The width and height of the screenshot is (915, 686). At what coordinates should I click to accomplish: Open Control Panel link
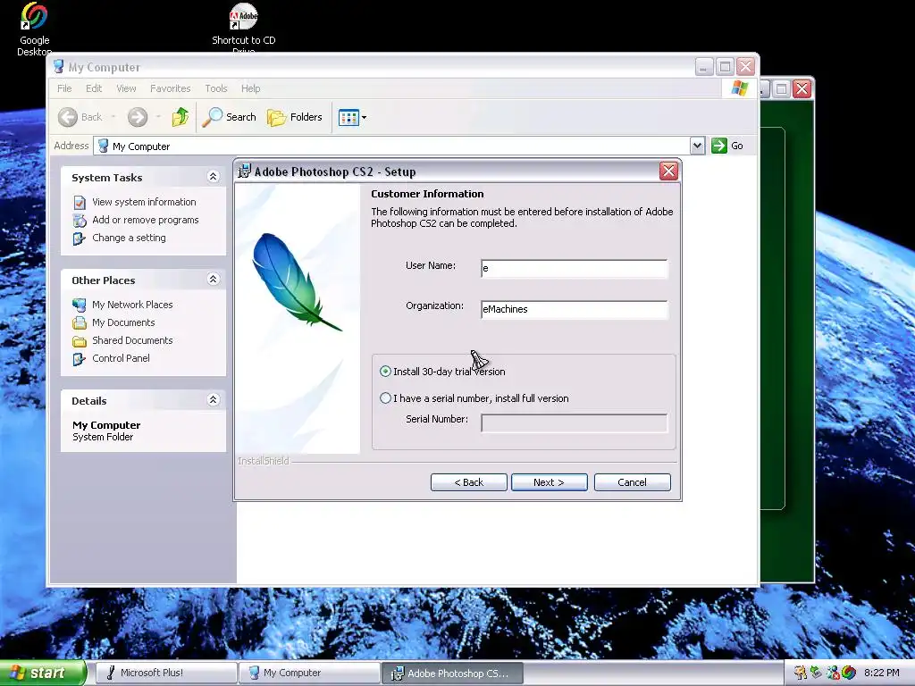tap(121, 359)
